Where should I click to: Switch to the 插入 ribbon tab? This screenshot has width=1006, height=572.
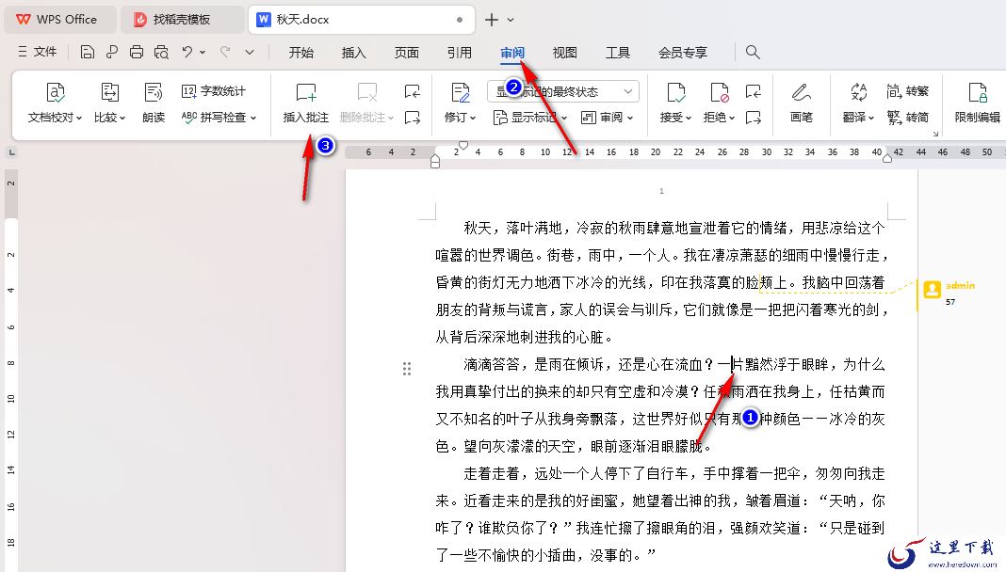353,53
